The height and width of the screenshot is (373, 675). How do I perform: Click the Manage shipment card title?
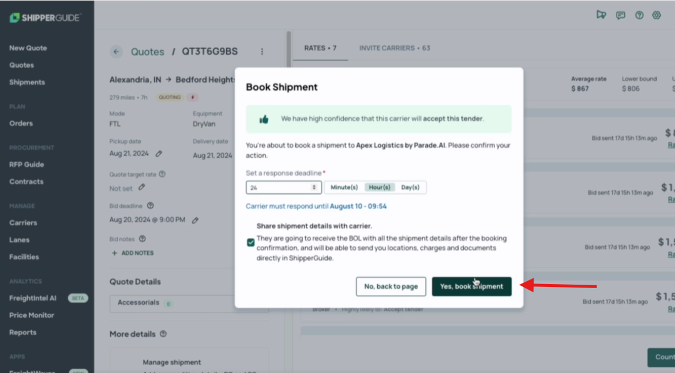click(x=172, y=363)
